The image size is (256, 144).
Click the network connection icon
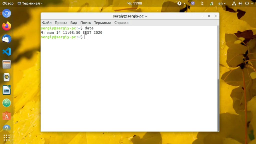coord(234,3)
